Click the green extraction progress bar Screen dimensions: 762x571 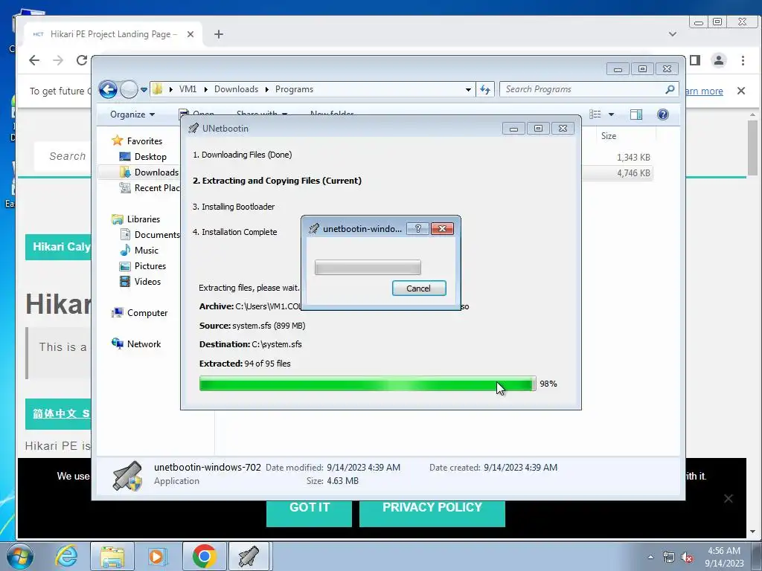pyautogui.click(x=368, y=384)
